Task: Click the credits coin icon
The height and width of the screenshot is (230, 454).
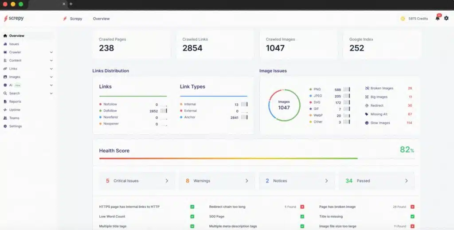Action: point(403,19)
